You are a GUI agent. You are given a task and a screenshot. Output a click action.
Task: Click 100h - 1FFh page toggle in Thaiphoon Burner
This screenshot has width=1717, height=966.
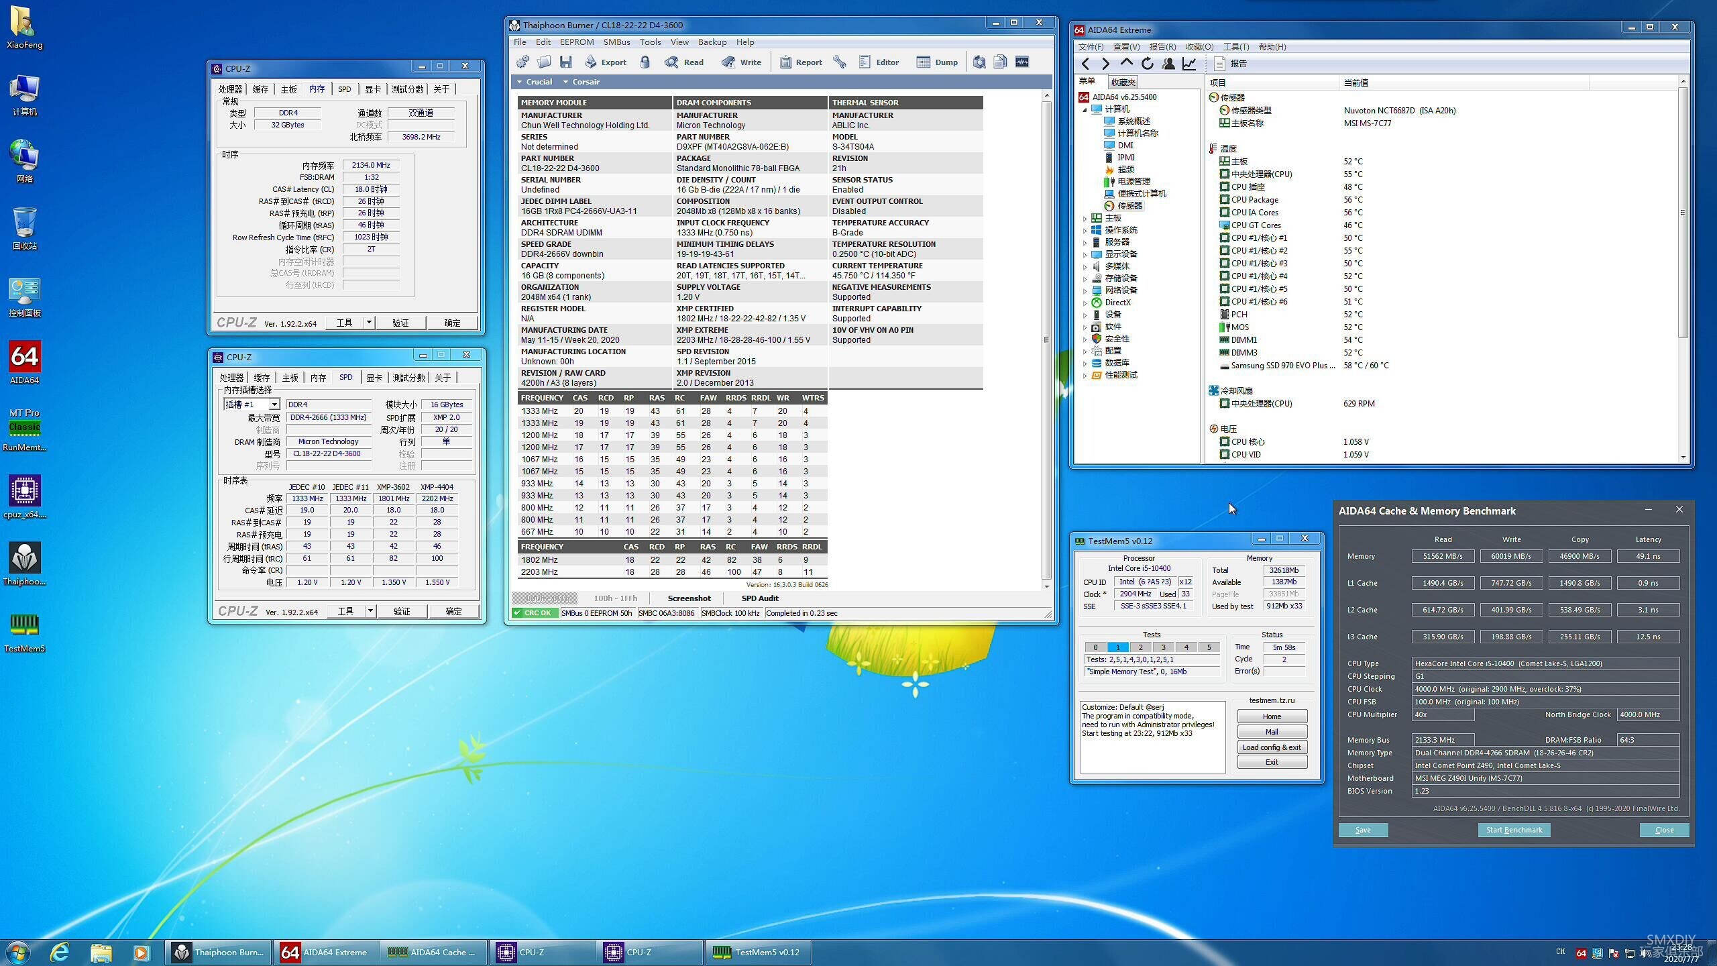coord(615,598)
